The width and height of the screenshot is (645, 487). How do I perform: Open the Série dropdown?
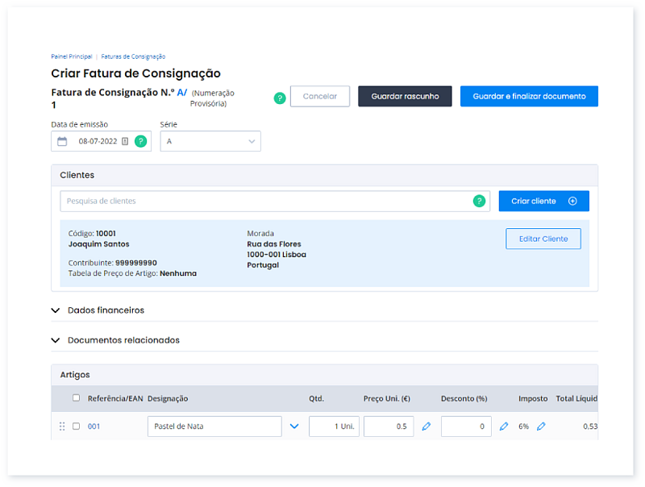point(210,141)
